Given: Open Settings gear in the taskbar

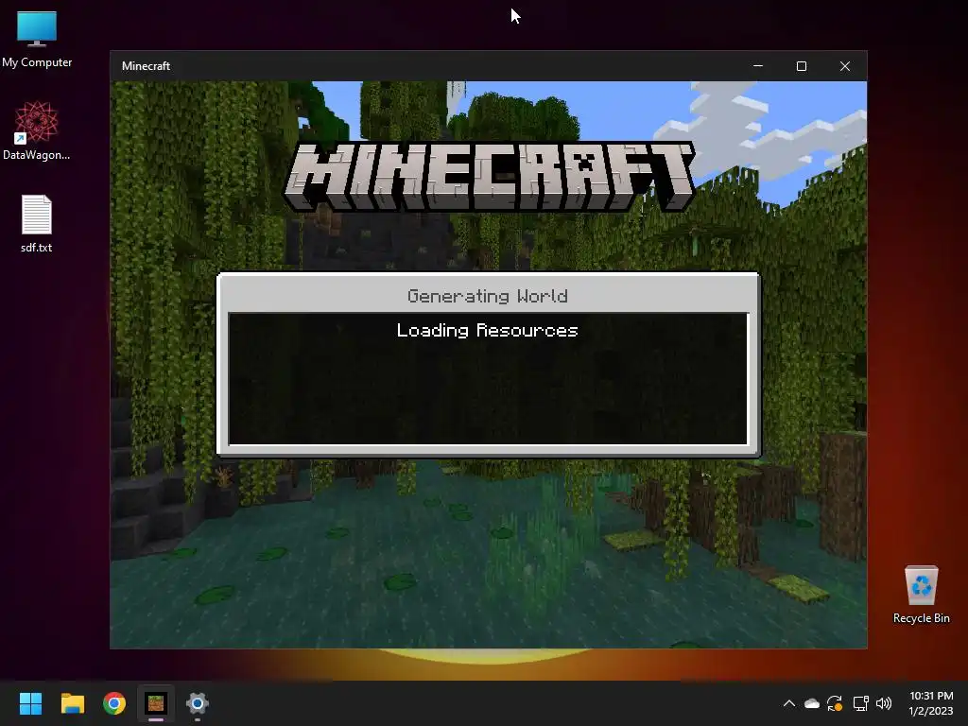Looking at the screenshot, I should (197, 703).
